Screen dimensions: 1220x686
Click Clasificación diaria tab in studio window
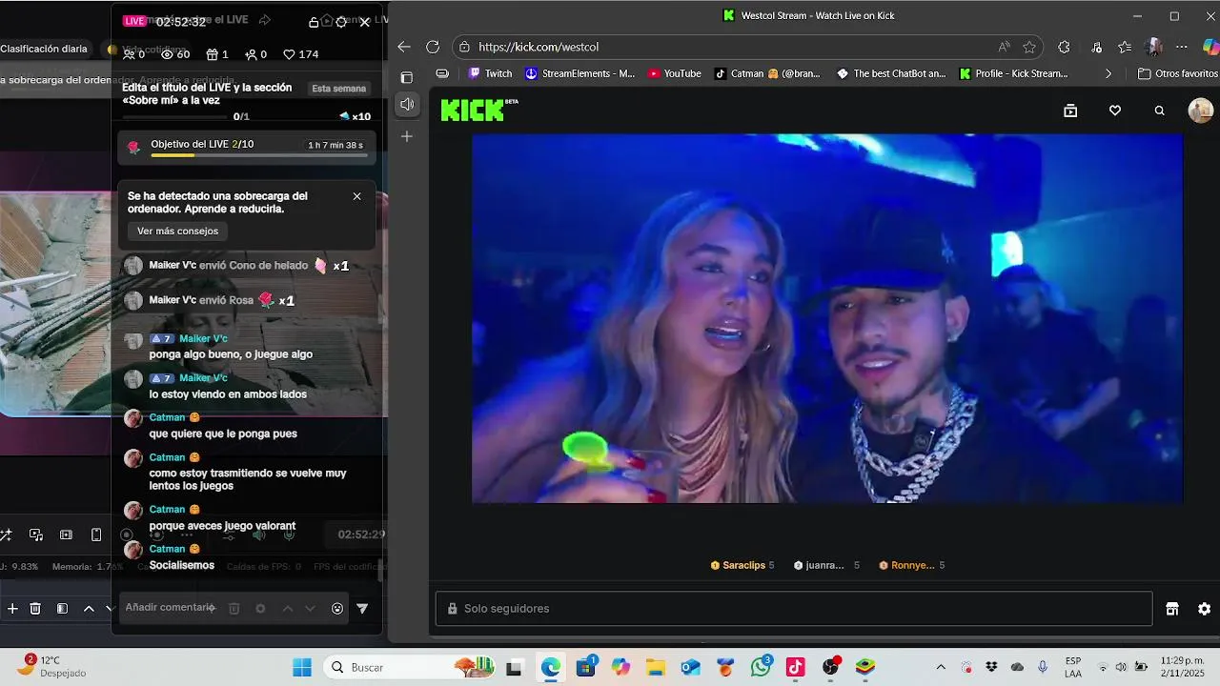(x=44, y=49)
